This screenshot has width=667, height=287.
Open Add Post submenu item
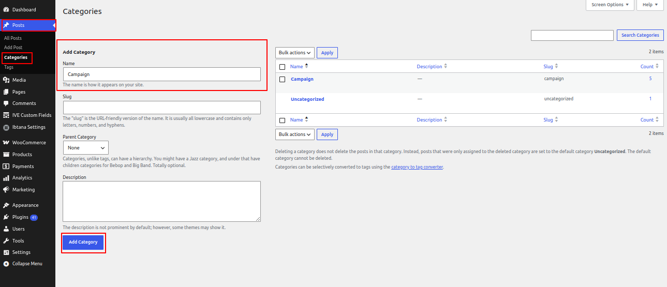(13, 48)
